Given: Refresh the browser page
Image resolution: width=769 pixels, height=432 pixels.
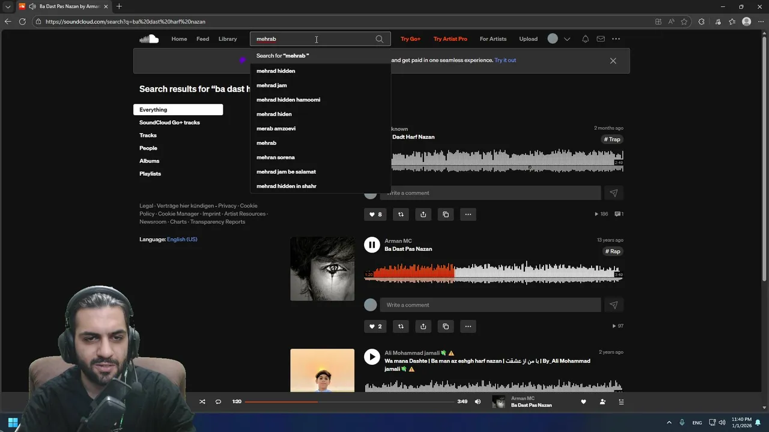Looking at the screenshot, I should pos(22,22).
